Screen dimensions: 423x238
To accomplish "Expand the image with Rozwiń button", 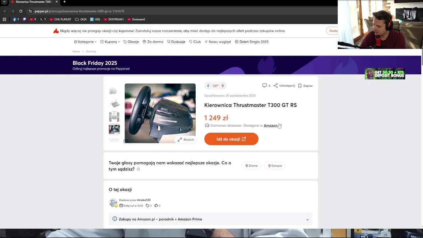I will (x=186, y=140).
